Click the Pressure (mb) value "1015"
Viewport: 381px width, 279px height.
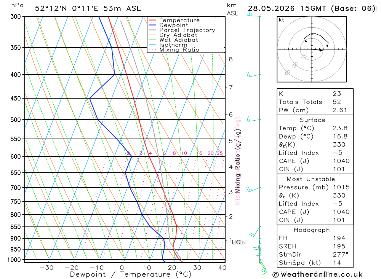(x=341, y=187)
